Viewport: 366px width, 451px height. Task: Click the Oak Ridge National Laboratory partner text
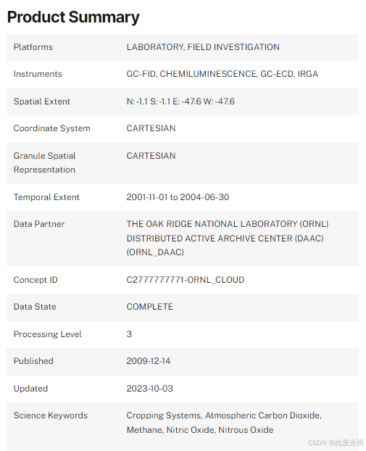click(228, 238)
